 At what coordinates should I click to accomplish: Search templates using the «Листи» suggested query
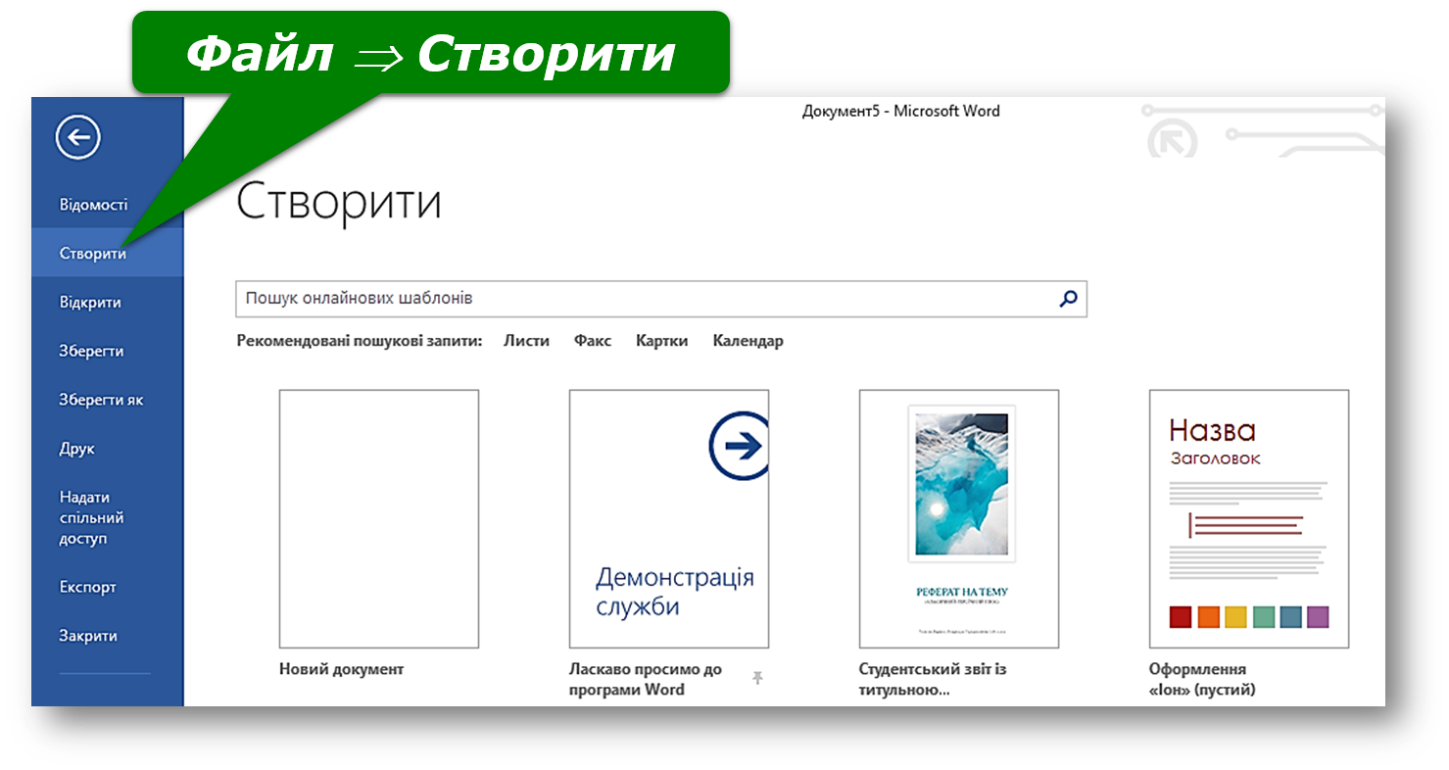point(527,340)
